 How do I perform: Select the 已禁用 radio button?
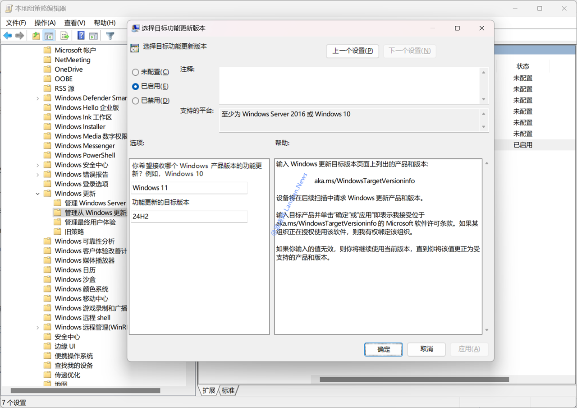(135, 101)
